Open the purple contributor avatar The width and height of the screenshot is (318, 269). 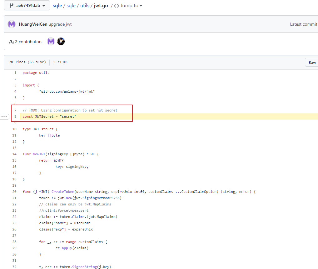pyautogui.click(x=51, y=41)
